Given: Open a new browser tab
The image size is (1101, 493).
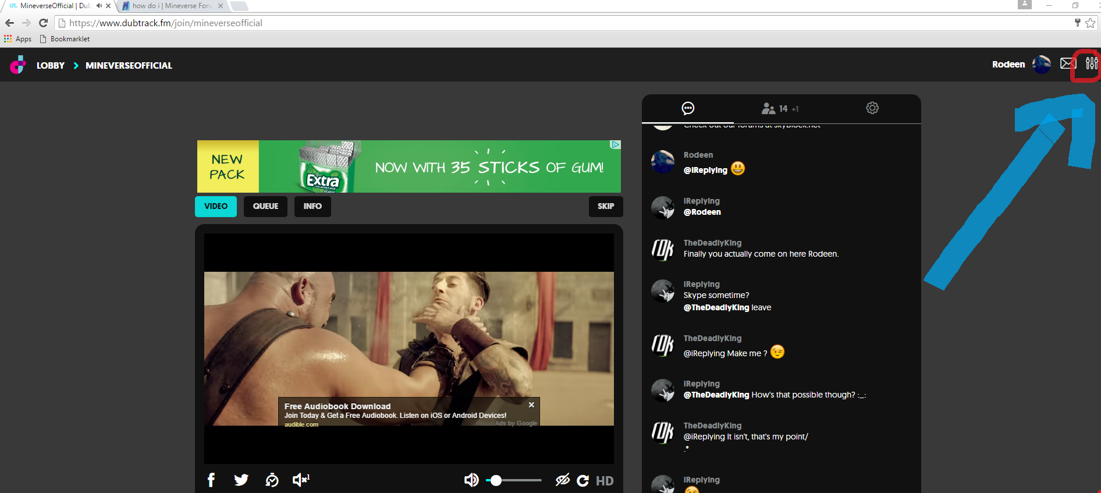Looking at the screenshot, I should [239, 6].
